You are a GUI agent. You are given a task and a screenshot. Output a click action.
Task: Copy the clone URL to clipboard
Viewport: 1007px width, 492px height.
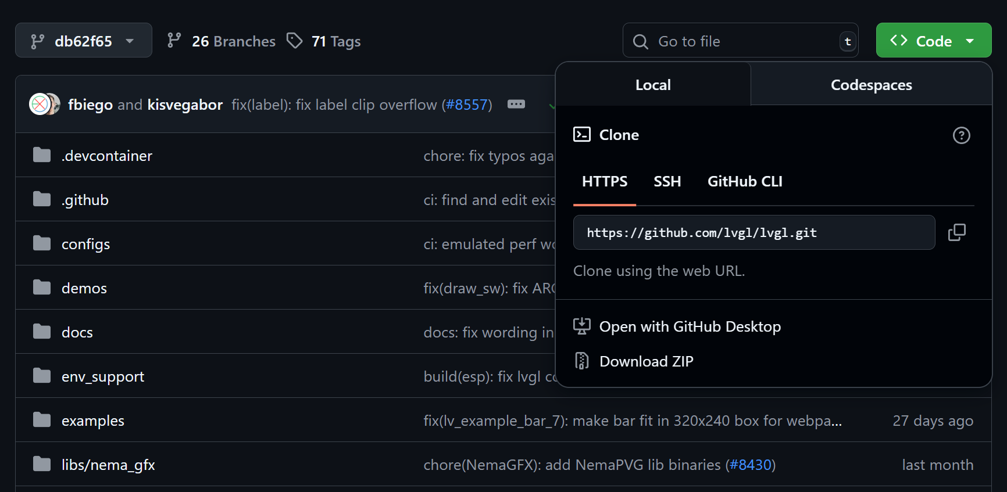pyautogui.click(x=956, y=232)
